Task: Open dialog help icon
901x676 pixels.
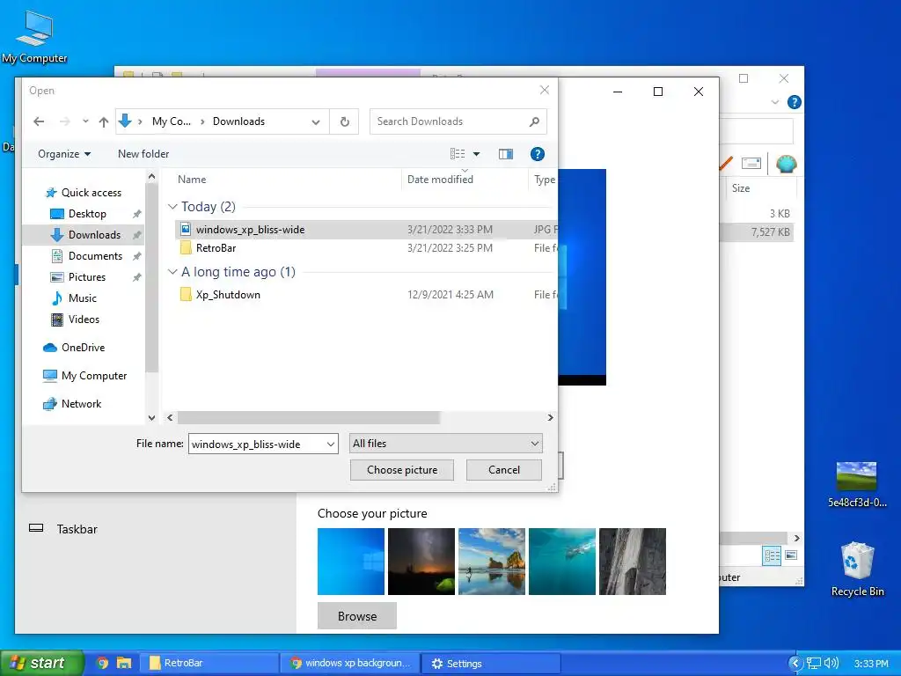Action: click(x=538, y=154)
